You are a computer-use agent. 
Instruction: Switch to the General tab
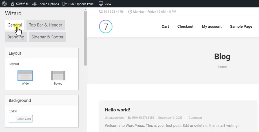[15, 25]
